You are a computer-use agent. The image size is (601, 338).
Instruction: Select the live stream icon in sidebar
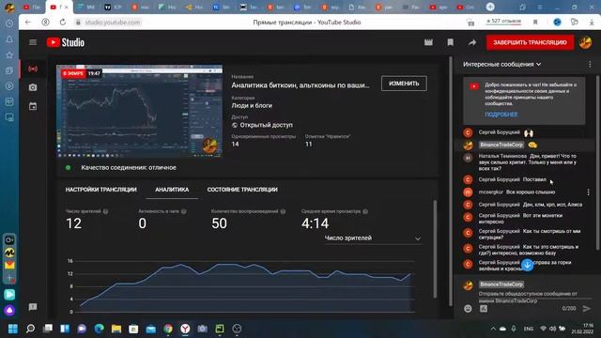(x=33, y=69)
